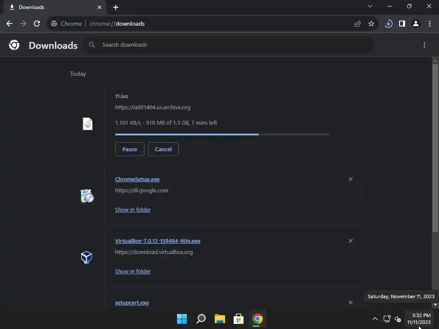This screenshot has width=439, height=329.
Task: Click the Chrome taskbar icon
Action: (258, 319)
